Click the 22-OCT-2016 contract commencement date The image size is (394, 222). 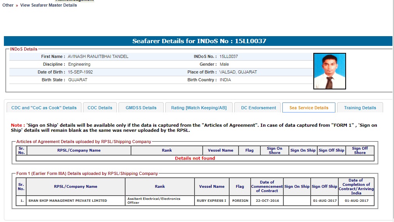click(267, 201)
